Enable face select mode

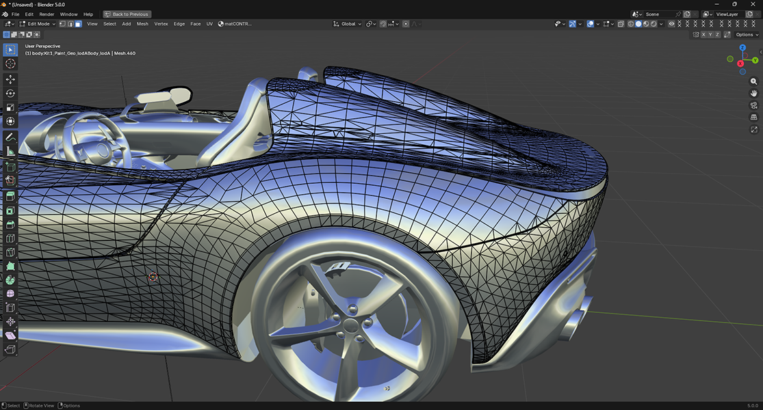pos(78,24)
